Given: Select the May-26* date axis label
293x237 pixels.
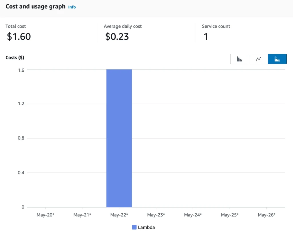Looking at the screenshot, I should 266,215.
